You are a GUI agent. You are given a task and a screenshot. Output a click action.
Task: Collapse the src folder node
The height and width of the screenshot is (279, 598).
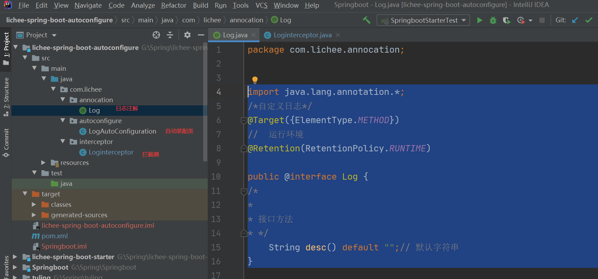click(x=25, y=58)
